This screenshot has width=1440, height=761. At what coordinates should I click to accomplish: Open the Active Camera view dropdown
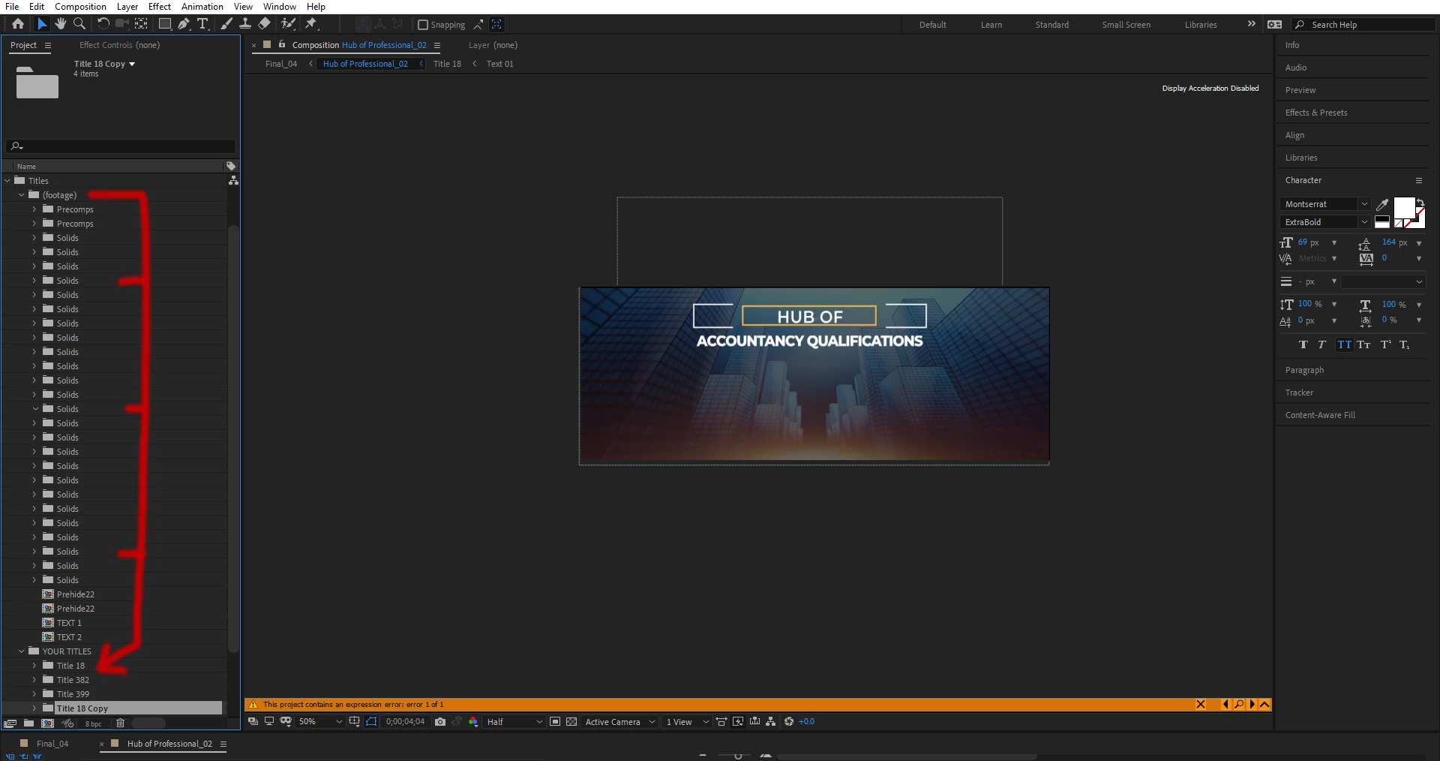click(x=620, y=722)
